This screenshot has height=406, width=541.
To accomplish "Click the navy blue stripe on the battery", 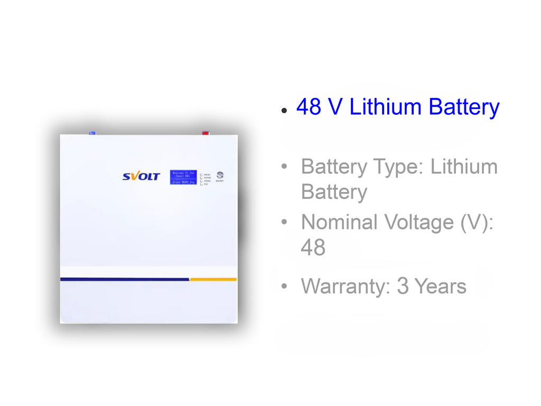I will (125, 279).
